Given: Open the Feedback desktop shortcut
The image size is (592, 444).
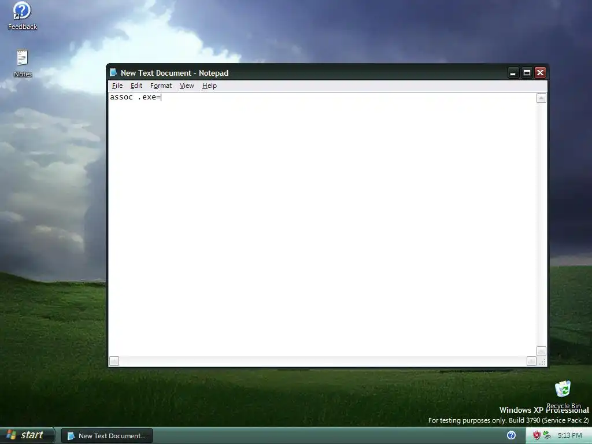Looking at the screenshot, I should pyautogui.click(x=23, y=16).
